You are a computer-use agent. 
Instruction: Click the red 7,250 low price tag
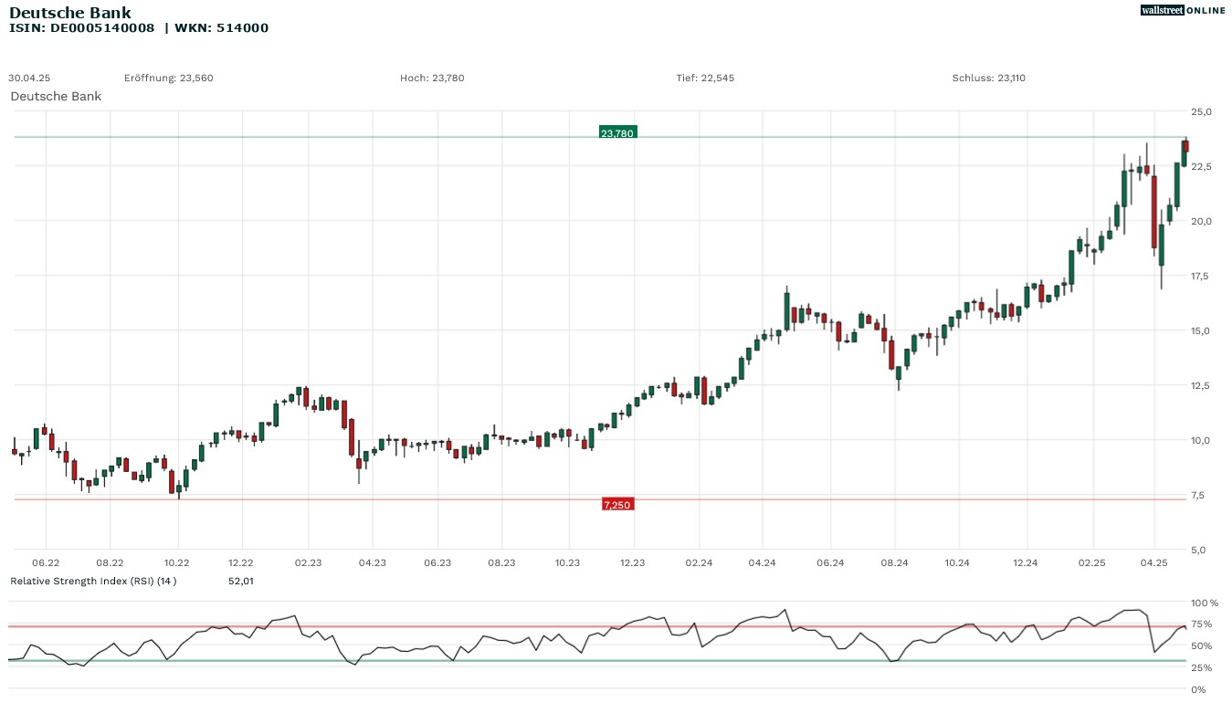click(617, 504)
